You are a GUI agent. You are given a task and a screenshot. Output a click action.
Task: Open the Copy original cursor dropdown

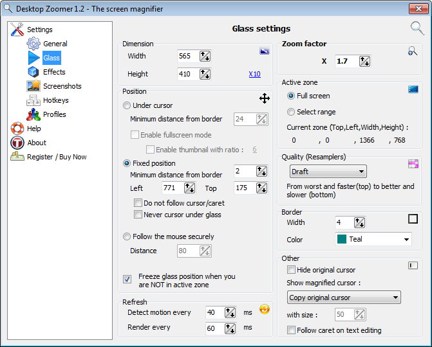click(x=344, y=298)
